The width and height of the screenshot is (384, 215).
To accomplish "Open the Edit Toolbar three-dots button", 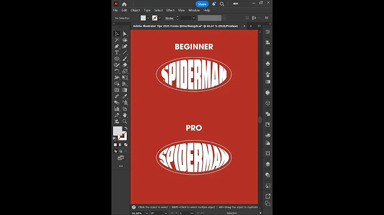I will coord(121,166).
